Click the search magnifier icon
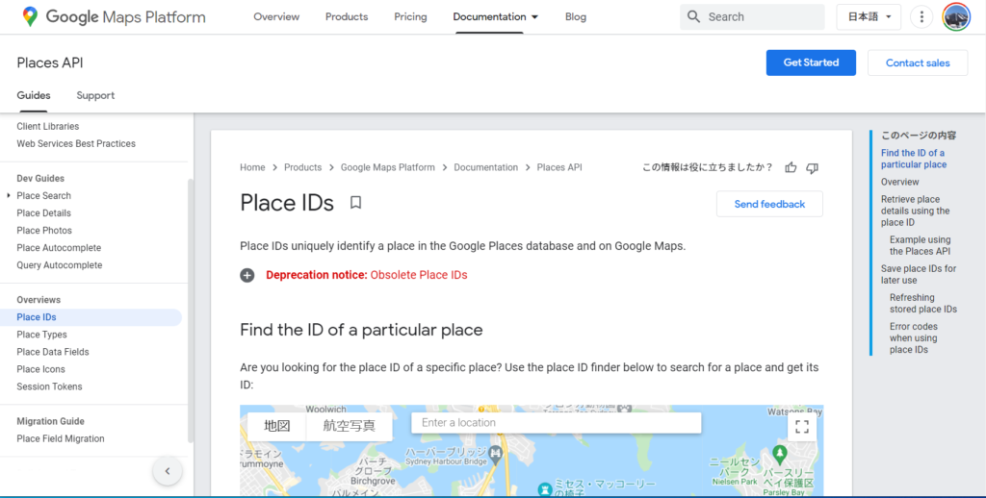Screen dimensions: 986x498 point(693,17)
